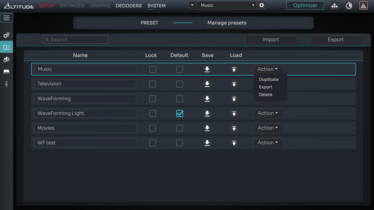Choose Duplicate from Action menu

(269, 79)
